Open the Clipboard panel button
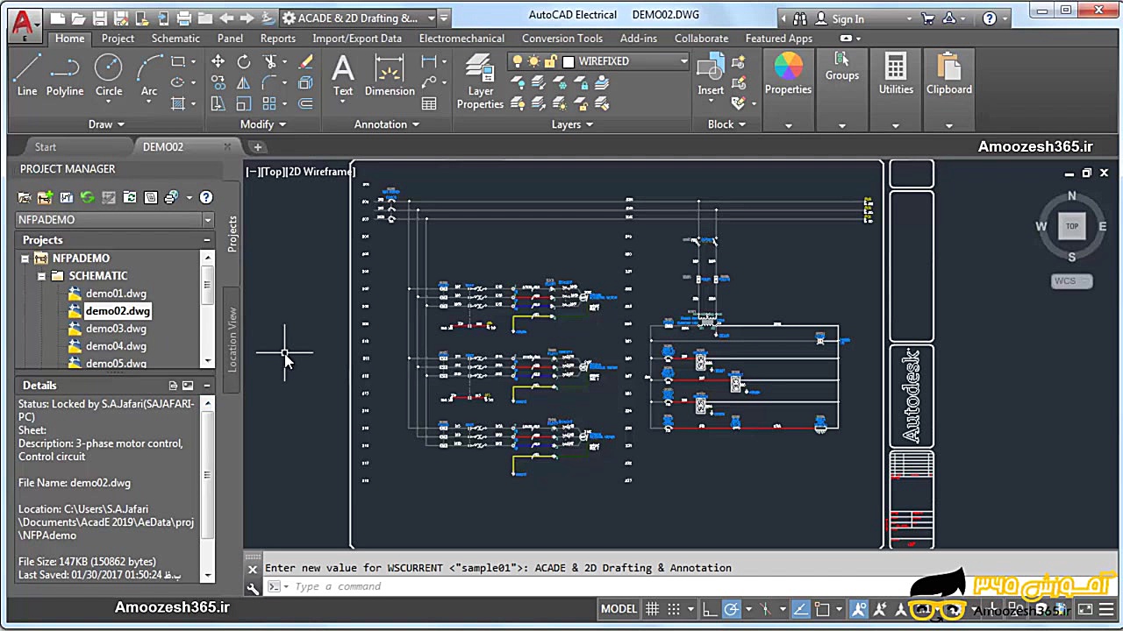Viewport: 1123px width, 631px height. [949, 74]
